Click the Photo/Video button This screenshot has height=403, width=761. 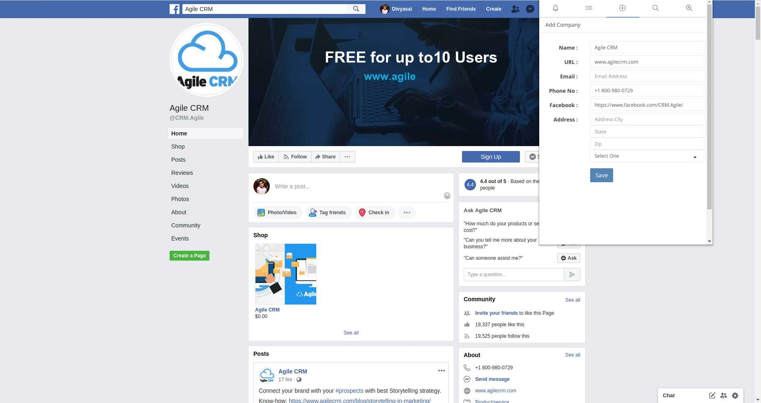click(277, 213)
